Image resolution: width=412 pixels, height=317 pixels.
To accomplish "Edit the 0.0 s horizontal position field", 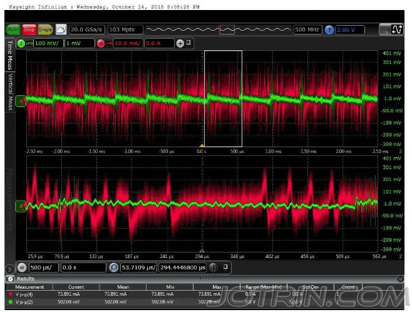I will coord(83,268).
